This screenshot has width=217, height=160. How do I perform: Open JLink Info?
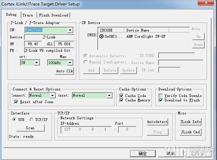tap(191, 122)
